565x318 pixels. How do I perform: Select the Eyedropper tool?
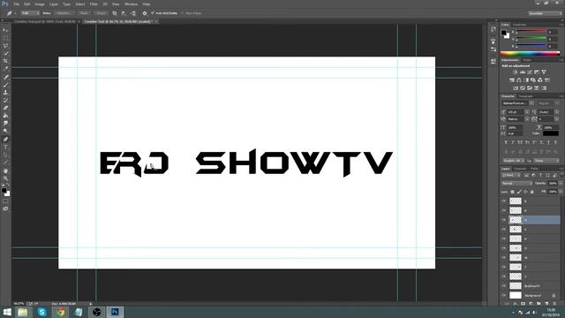click(x=5, y=69)
